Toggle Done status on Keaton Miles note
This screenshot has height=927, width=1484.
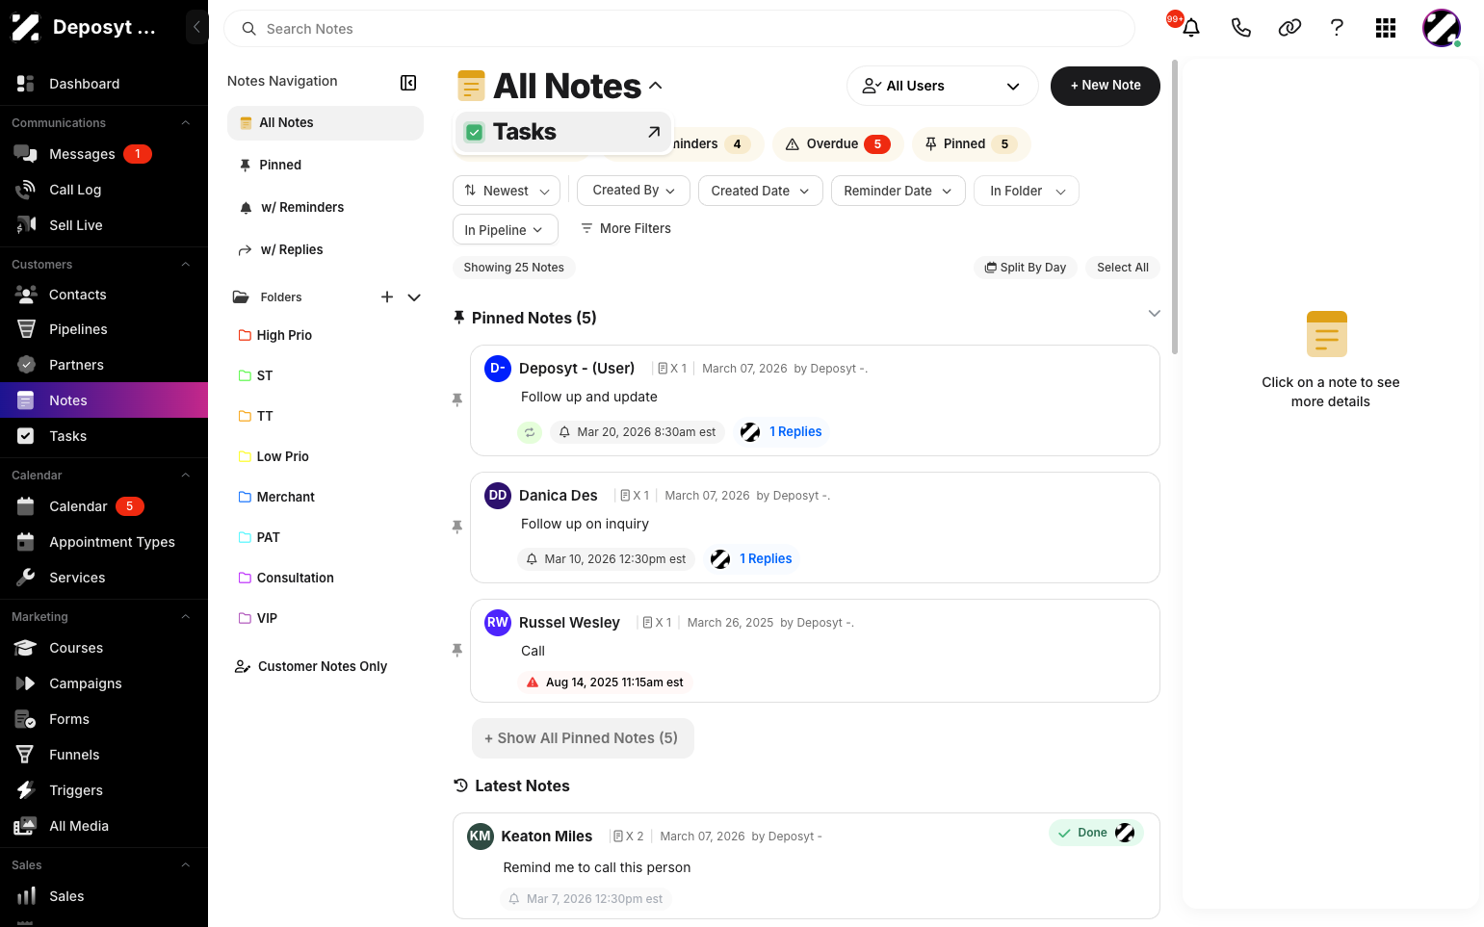click(x=1095, y=833)
